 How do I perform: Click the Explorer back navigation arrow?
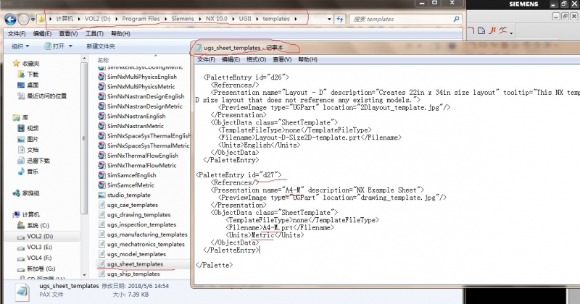tap(10, 20)
